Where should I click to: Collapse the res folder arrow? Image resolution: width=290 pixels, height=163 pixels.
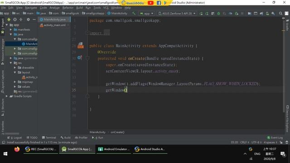11,63
